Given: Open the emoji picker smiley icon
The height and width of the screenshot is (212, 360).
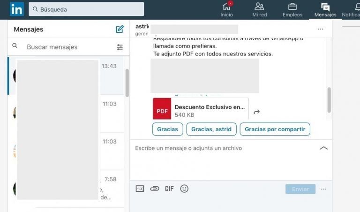Looking at the screenshot, I should 184,189.
